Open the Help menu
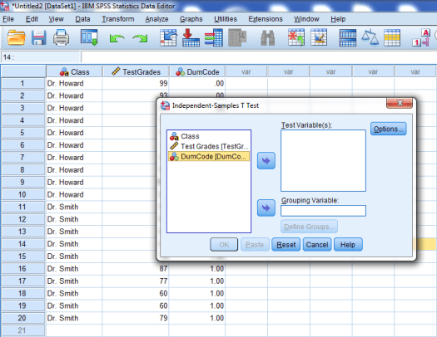 point(338,19)
